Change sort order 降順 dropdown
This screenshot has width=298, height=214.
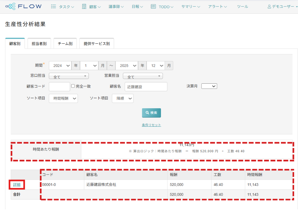(123, 98)
